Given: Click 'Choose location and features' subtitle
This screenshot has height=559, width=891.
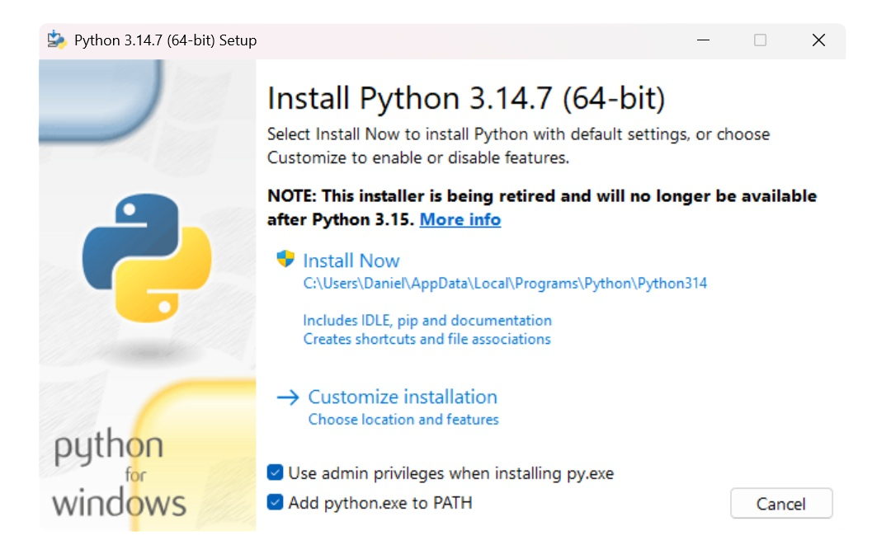Looking at the screenshot, I should [403, 419].
